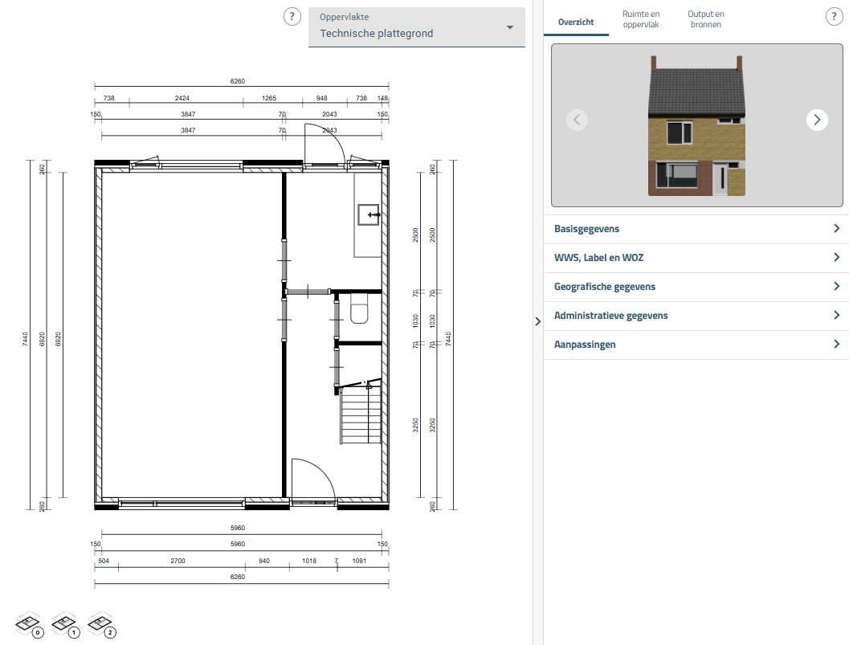Expand the Administratieve gegevens section
Viewport: 849px width, 645px height.
coord(696,316)
